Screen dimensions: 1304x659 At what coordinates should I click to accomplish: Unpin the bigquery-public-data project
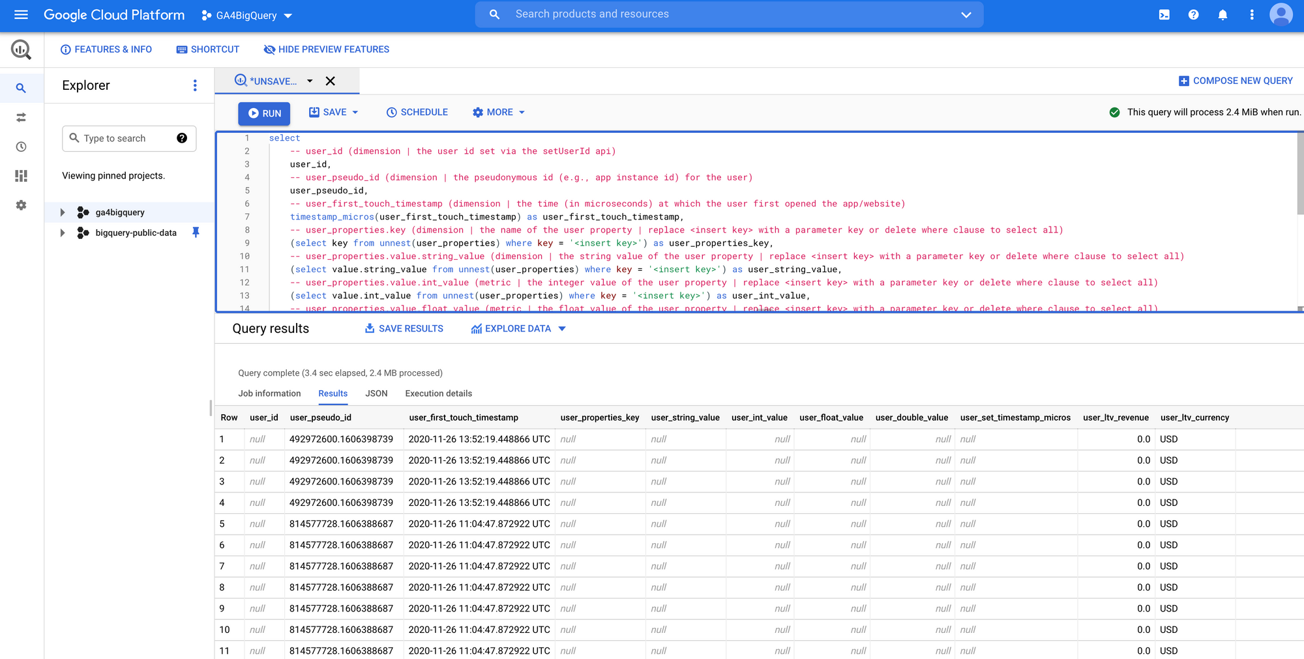pos(196,232)
